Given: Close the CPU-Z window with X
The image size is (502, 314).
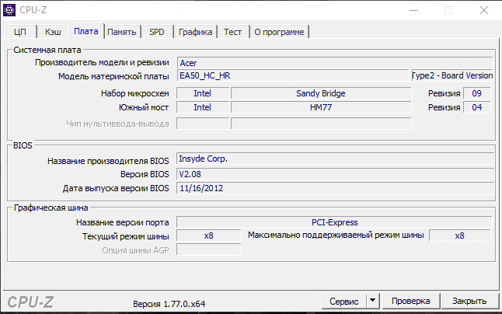Looking at the screenshot, I should pos(484,10).
